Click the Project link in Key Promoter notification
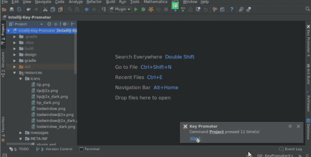 coord(216,132)
